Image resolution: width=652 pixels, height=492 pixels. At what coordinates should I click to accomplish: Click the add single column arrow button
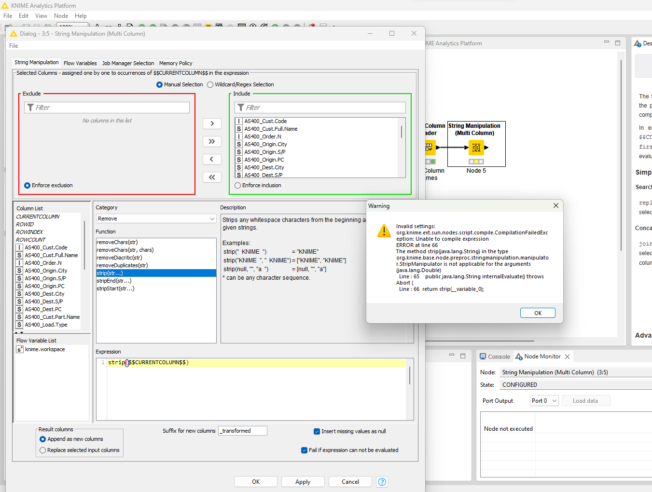tap(212, 123)
